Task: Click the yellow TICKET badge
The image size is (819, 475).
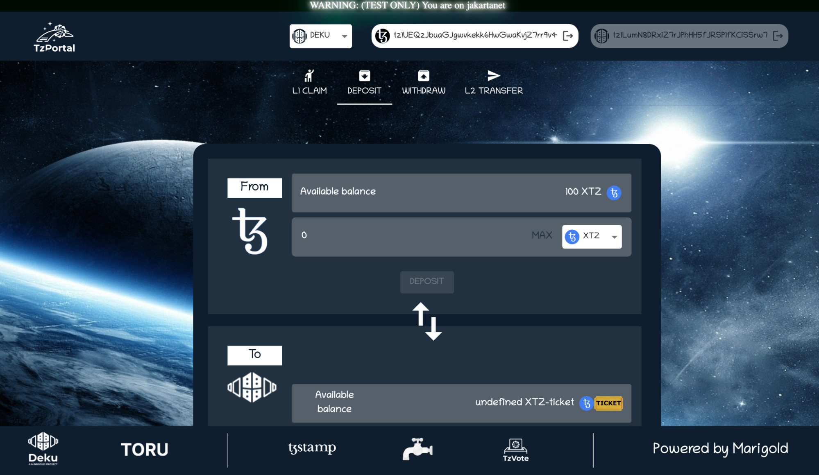Action: [608, 403]
